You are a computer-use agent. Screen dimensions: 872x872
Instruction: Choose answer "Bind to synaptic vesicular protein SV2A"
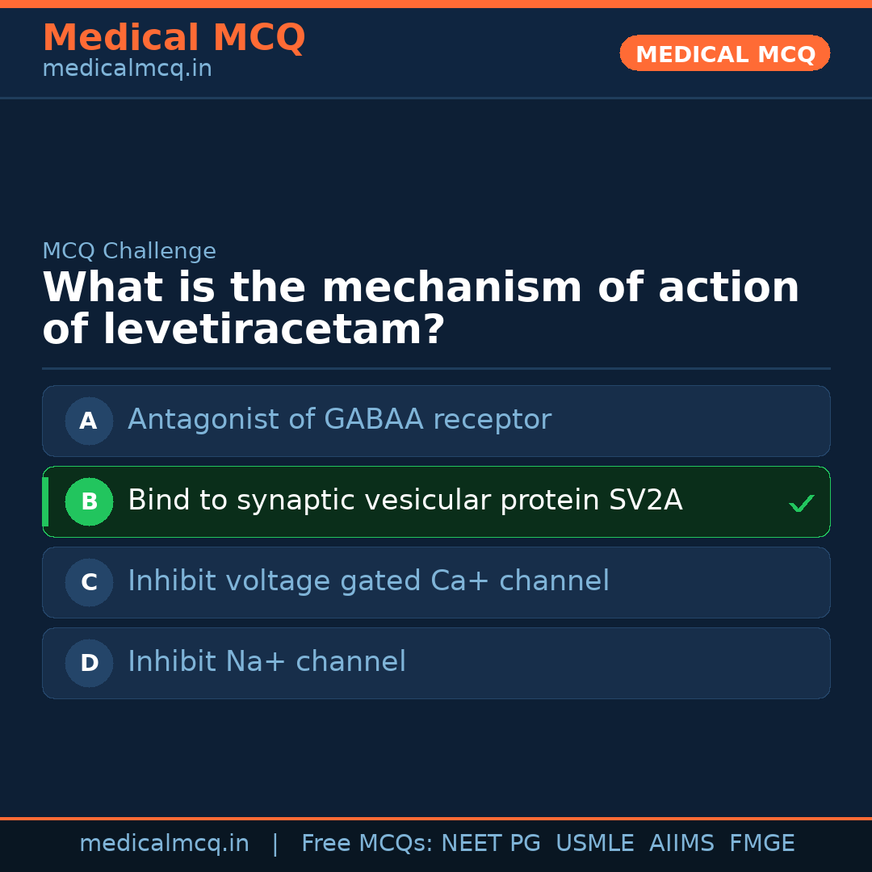(x=405, y=501)
